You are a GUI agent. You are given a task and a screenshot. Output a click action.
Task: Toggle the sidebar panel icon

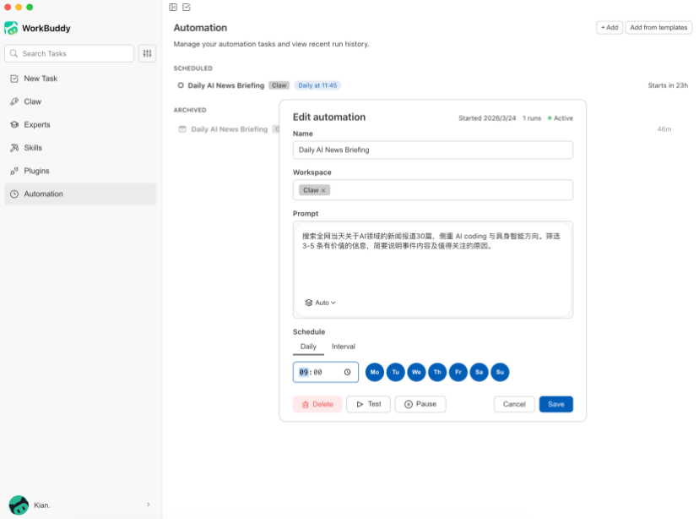click(x=173, y=8)
